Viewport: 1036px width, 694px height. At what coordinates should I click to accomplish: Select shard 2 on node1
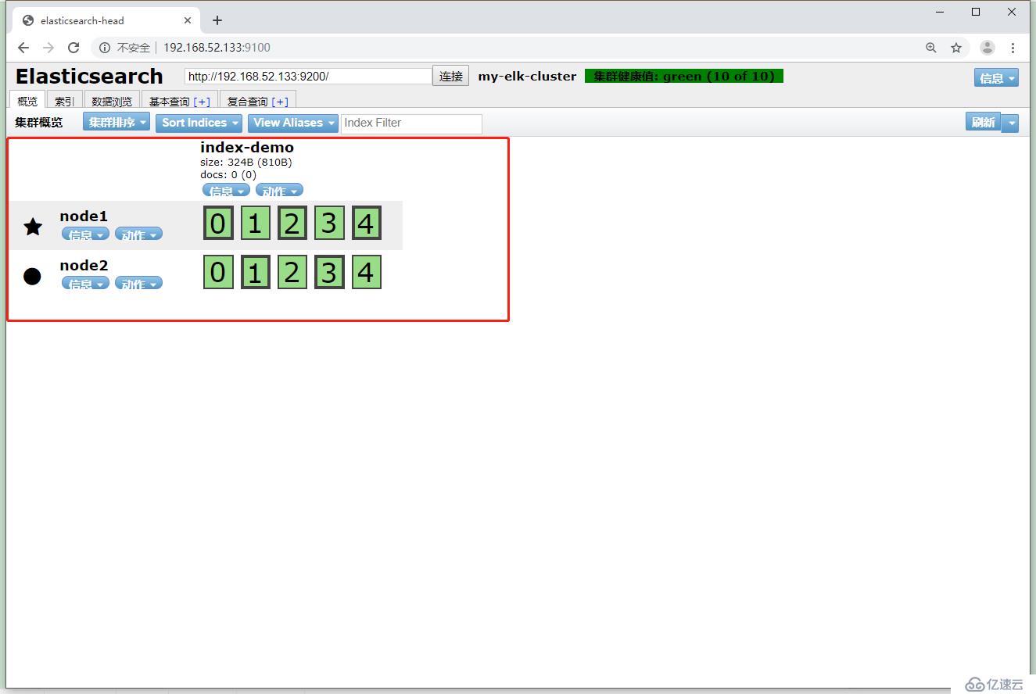click(x=292, y=224)
